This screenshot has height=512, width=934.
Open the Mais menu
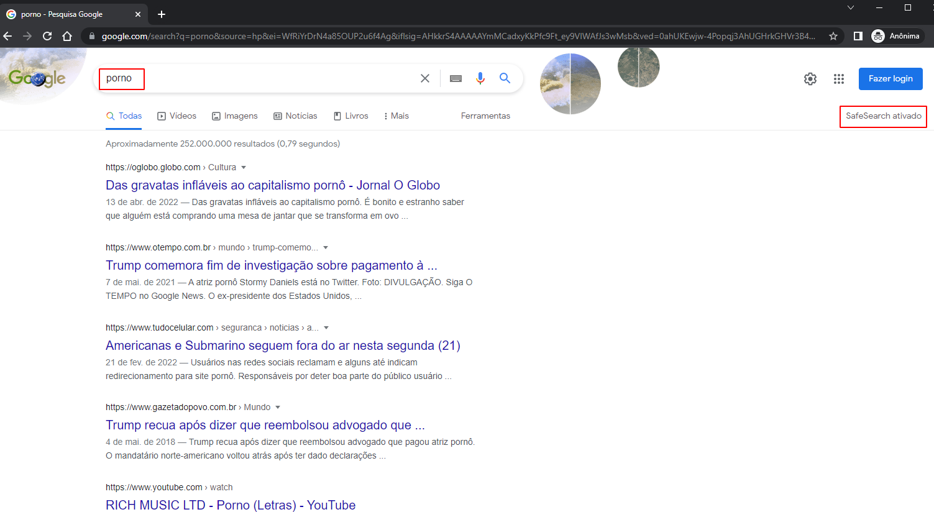point(396,116)
